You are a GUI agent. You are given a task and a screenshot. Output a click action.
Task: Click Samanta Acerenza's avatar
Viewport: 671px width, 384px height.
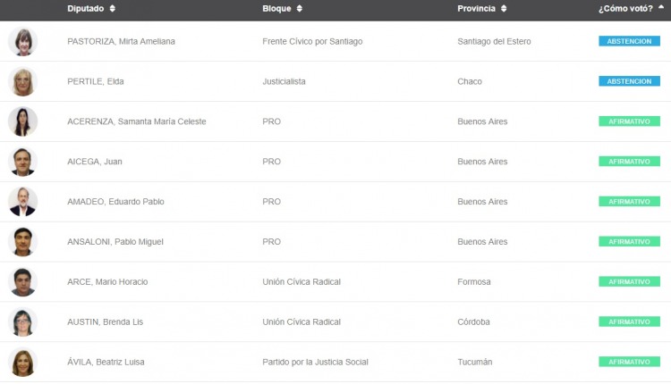coord(22,121)
